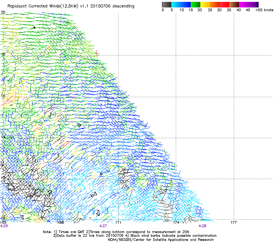Click the '30' label under the color bar
The height and width of the screenshot is (242, 275).
click(219, 10)
